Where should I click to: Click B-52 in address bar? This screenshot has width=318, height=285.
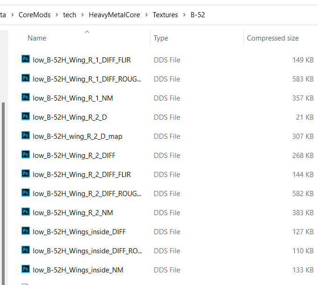coord(198,15)
